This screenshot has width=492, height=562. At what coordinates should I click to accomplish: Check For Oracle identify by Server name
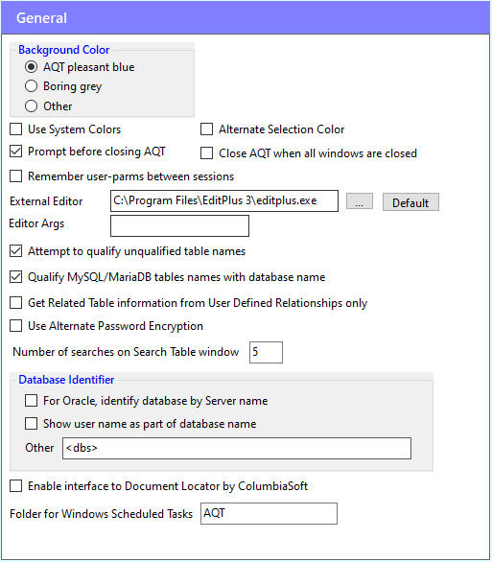(x=32, y=400)
